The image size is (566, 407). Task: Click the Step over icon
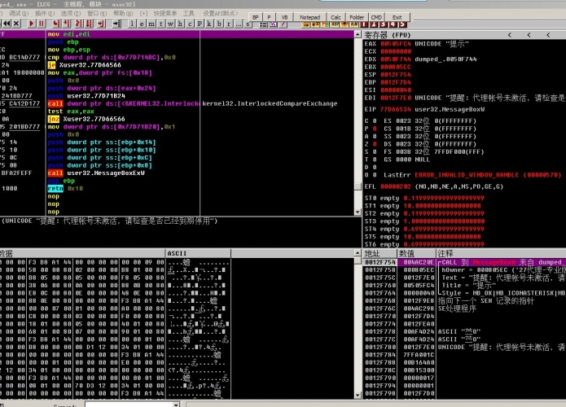pos(67,24)
